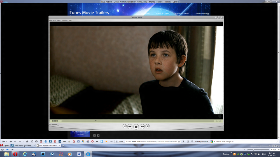Expand the Google search engine dropdown
Screen dimensions: 280x157
214,142
